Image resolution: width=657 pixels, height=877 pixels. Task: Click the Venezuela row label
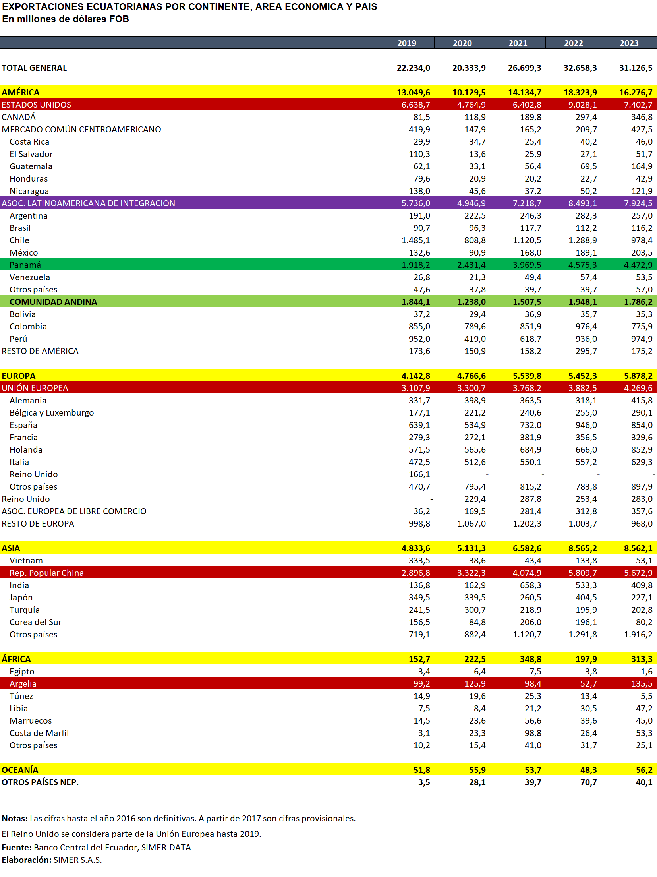[x=30, y=277]
